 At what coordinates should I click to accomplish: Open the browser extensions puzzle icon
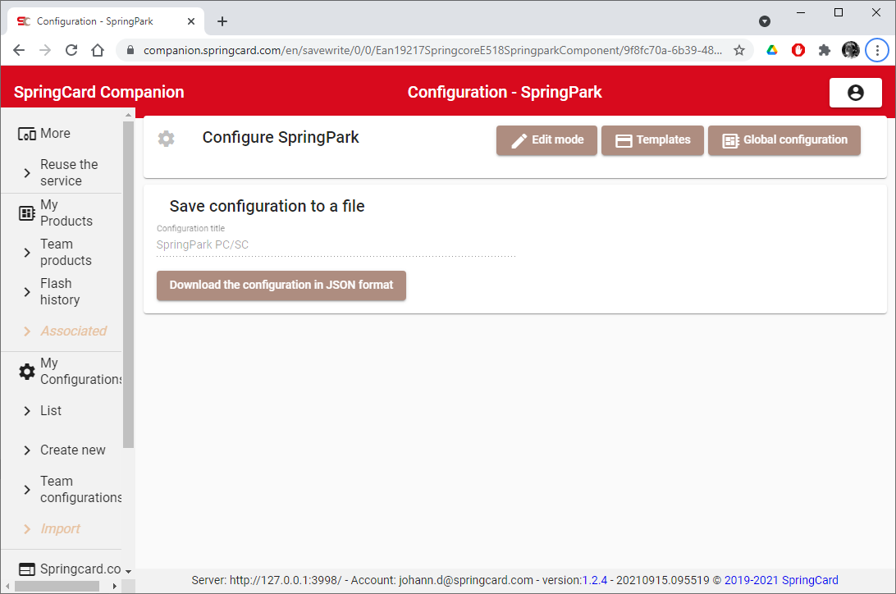825,49
